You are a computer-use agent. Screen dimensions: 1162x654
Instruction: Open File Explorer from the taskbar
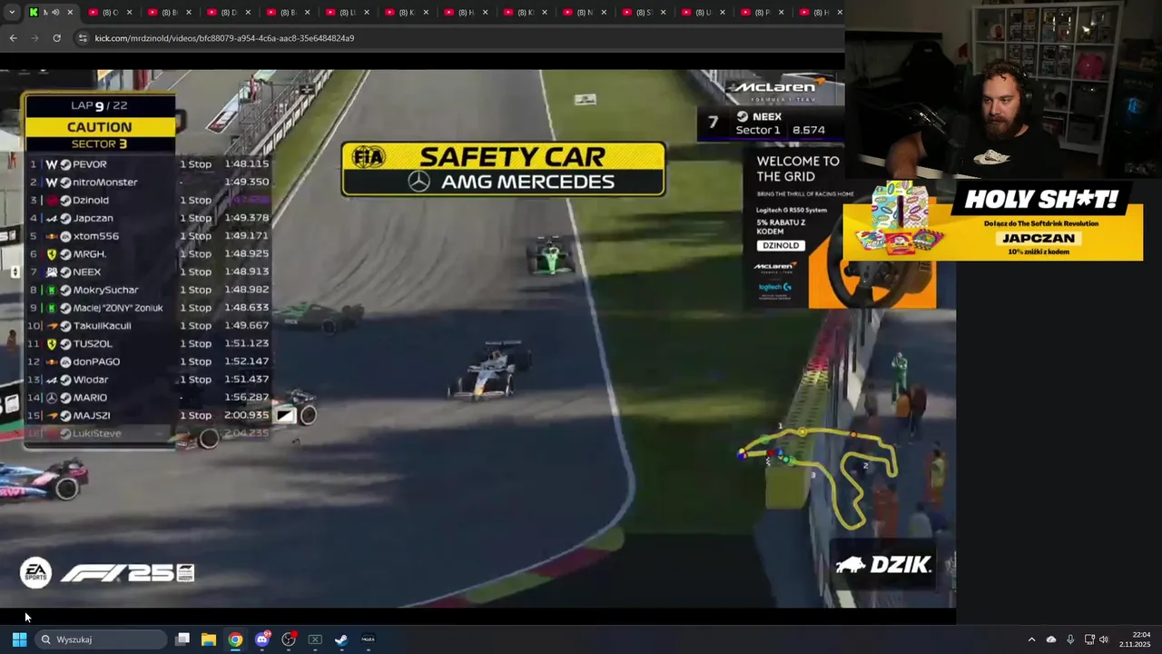(209, 639)
